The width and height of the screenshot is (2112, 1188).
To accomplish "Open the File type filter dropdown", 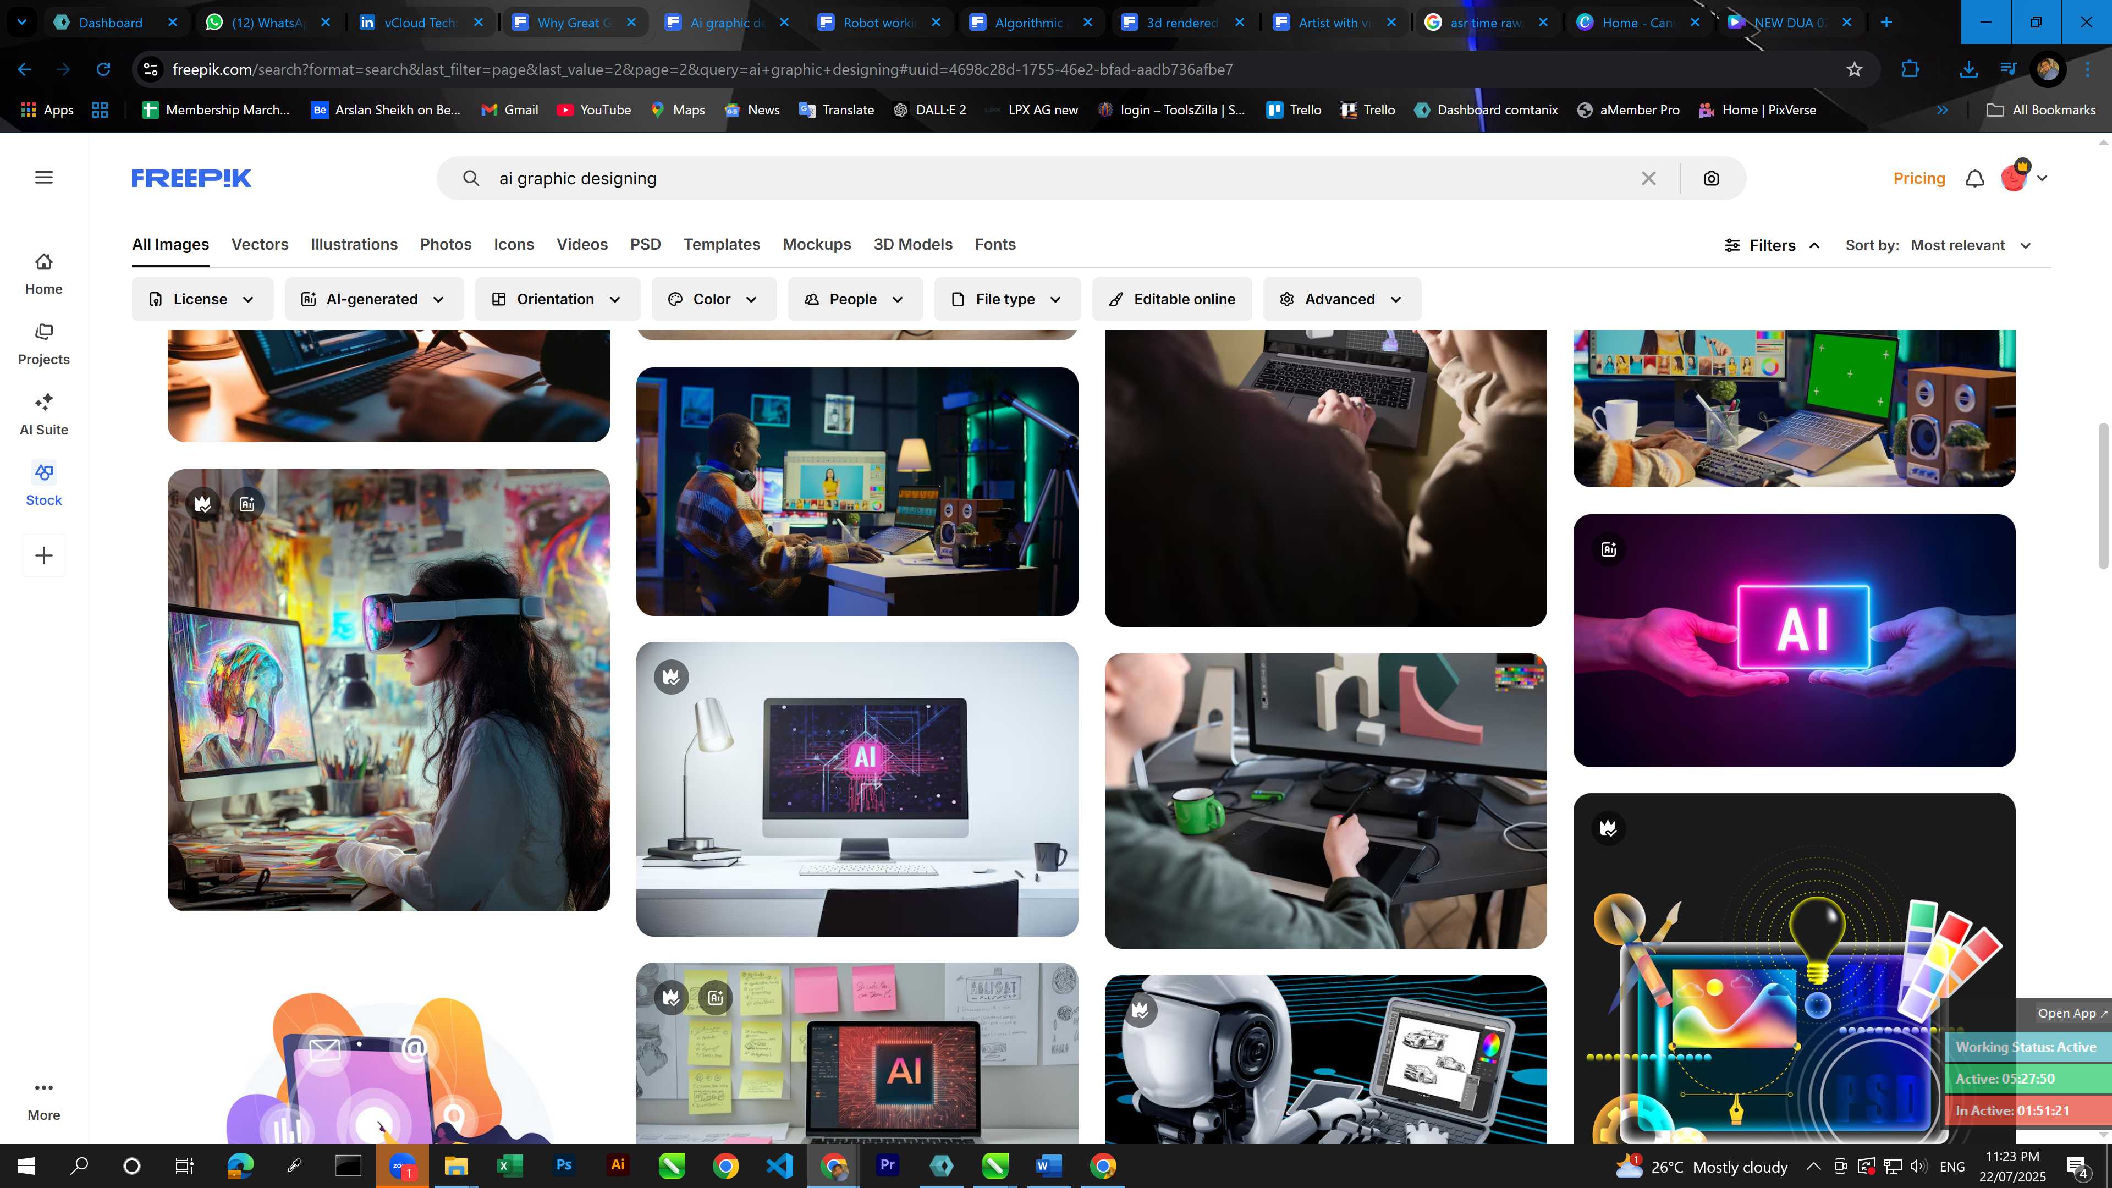I will point(1007,299).
